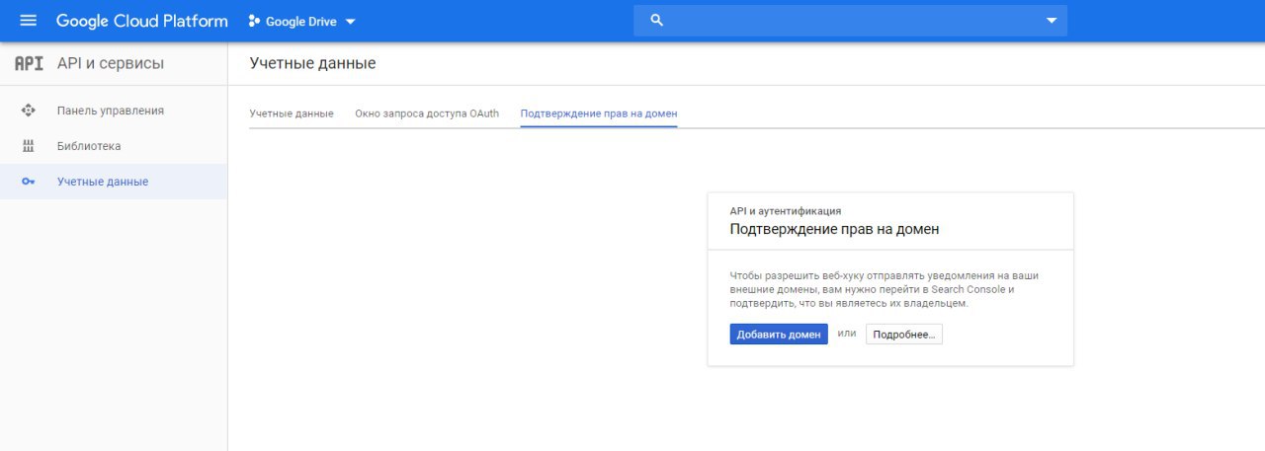Click the API logo icon in the sidebar
Image resolution: width=1265 pixels, height=451 pixels.
(29, 63)
